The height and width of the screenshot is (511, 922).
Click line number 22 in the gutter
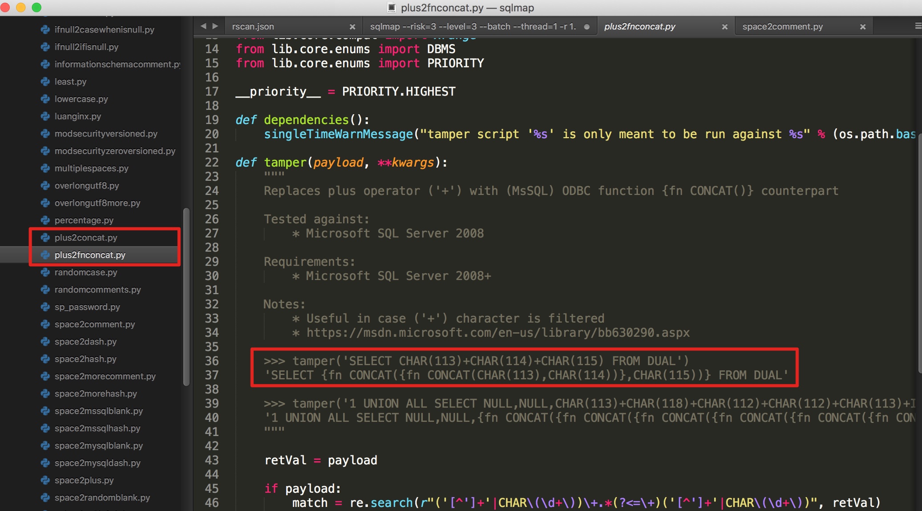pos(211,163)
